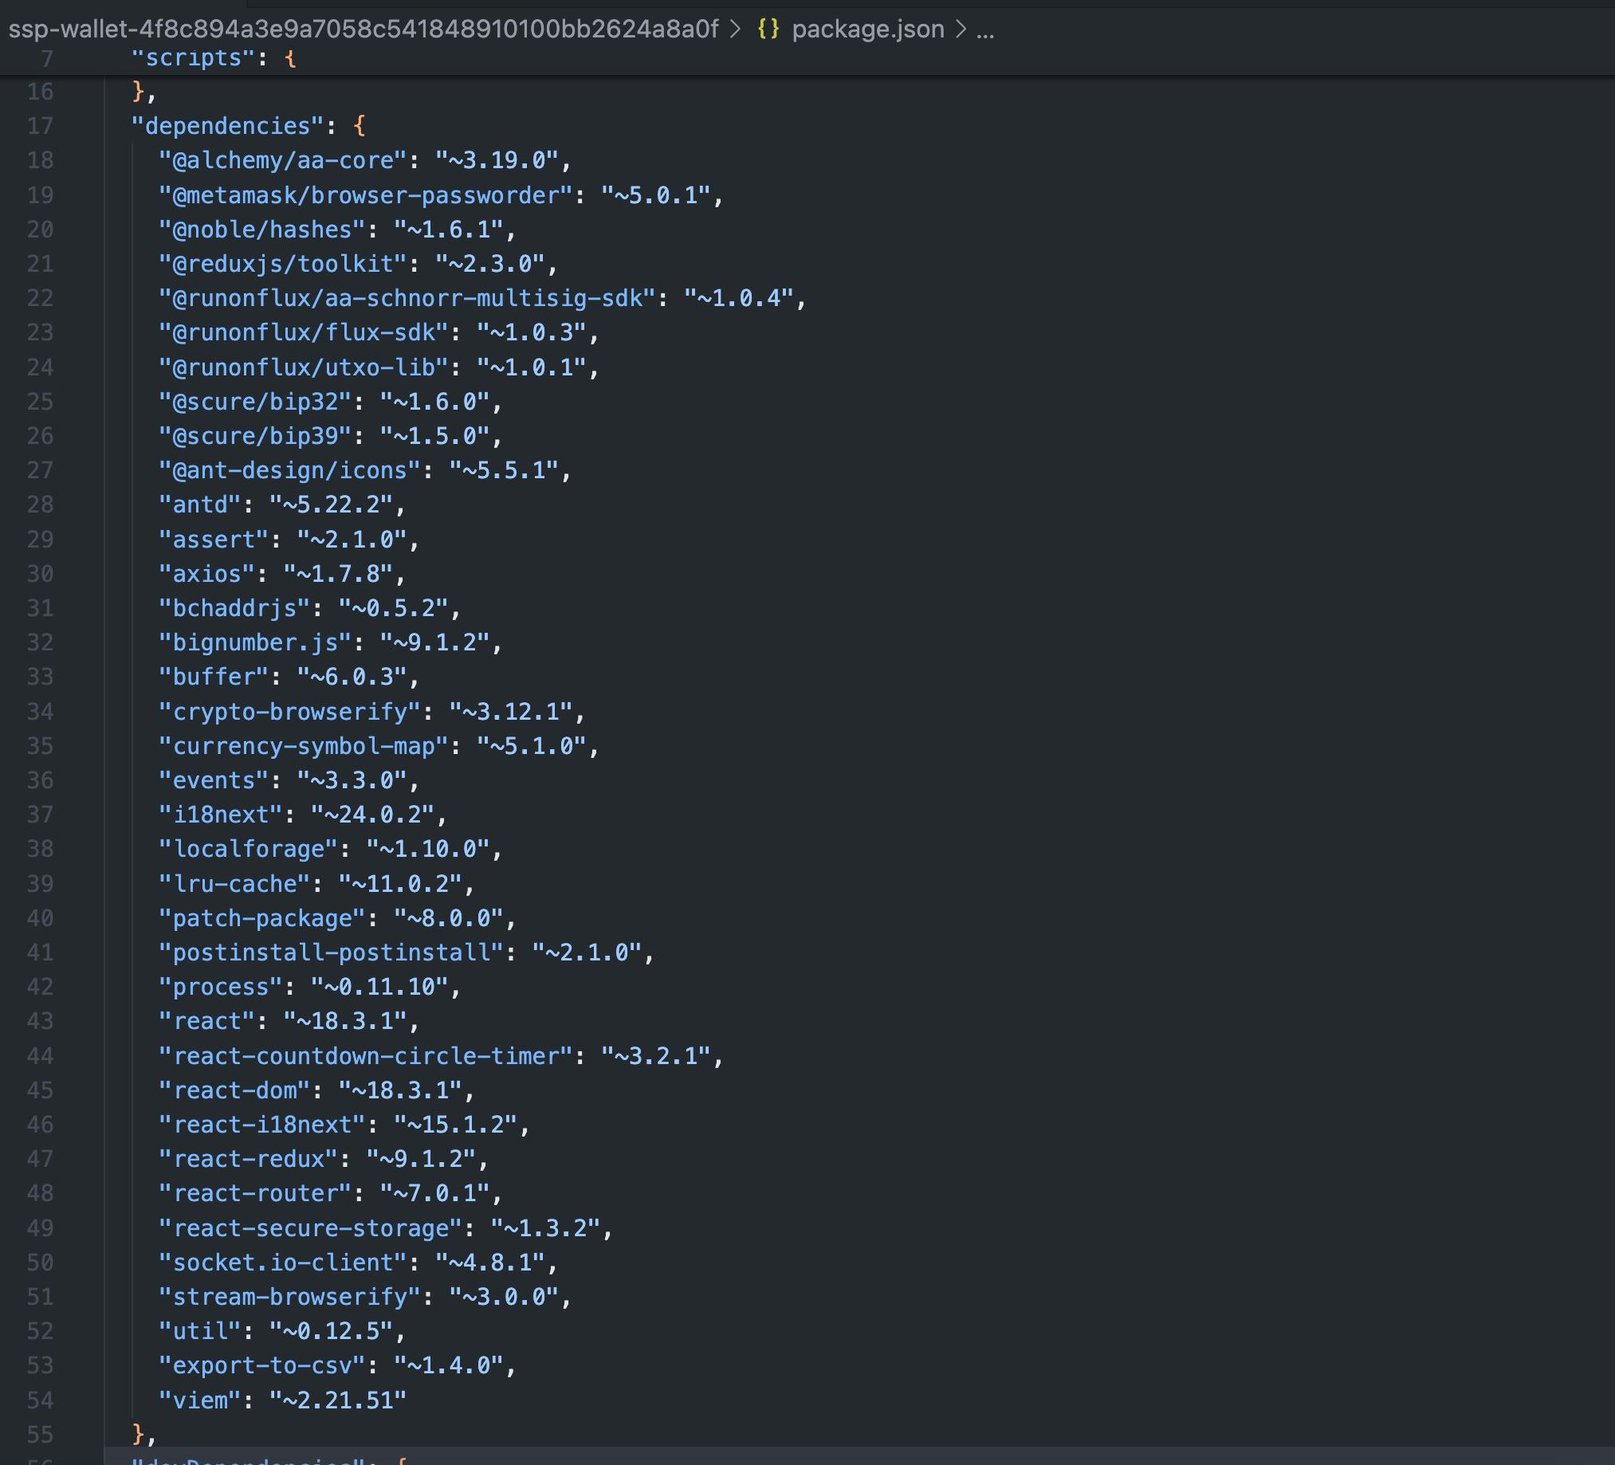Click the "react-secure-storage" key
Screen dimensions: 1615x1465
(x=311, y=1228)
